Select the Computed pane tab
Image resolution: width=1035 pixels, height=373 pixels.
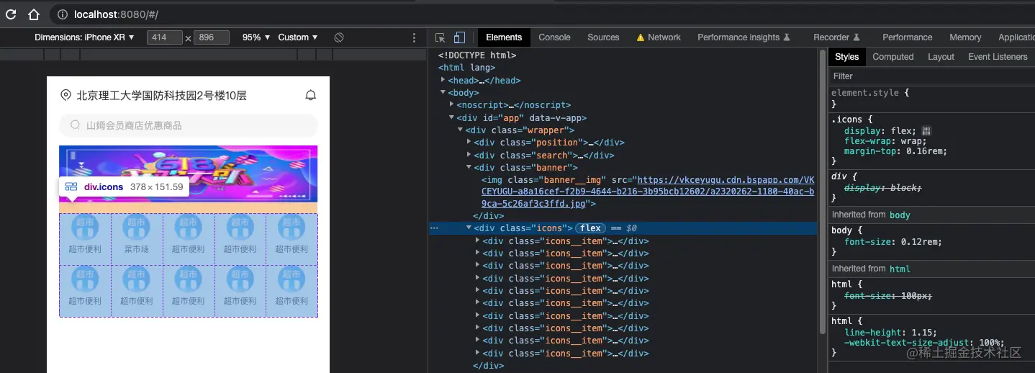[x=892, y=57]
